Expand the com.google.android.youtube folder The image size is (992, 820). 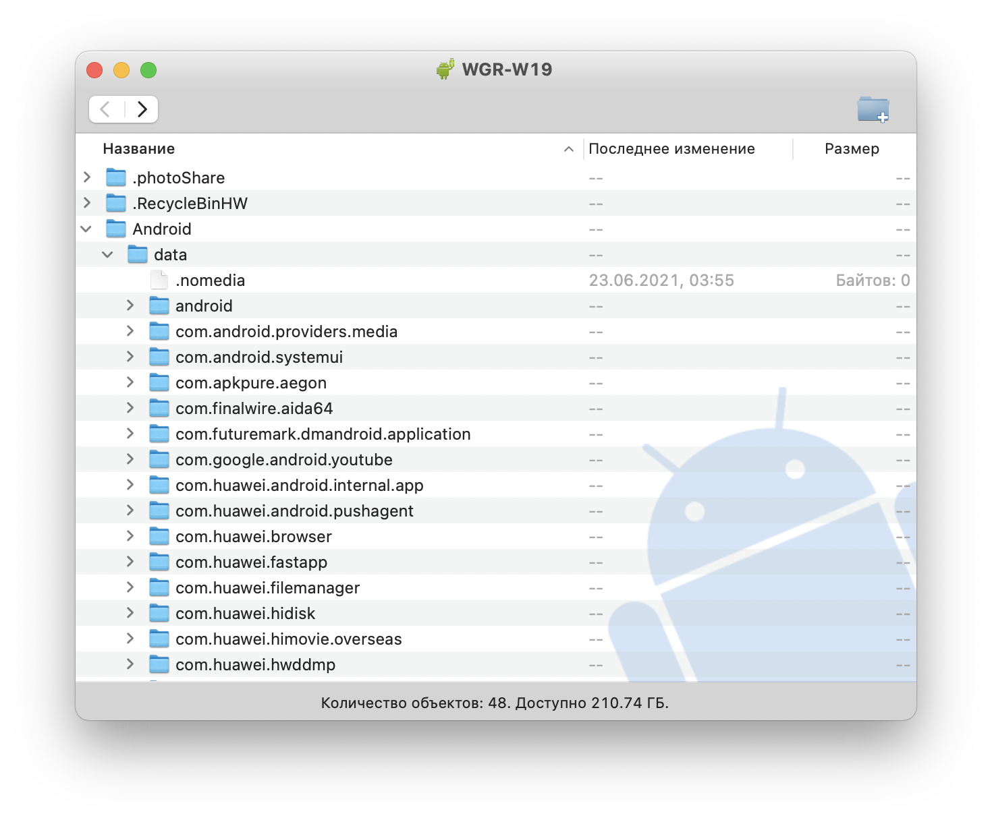click(130, 459)
